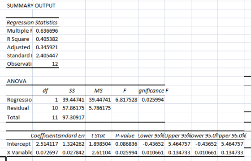Click the first Lower 95% column header
Image resolution: width=251 pixels, height=161 pixels.
151,136
